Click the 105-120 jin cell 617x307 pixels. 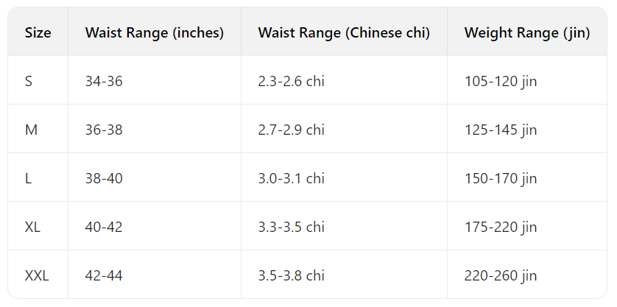point(501,82)
